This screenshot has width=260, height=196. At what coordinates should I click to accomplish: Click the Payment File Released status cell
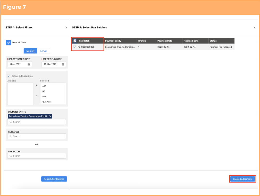point(221,47)
